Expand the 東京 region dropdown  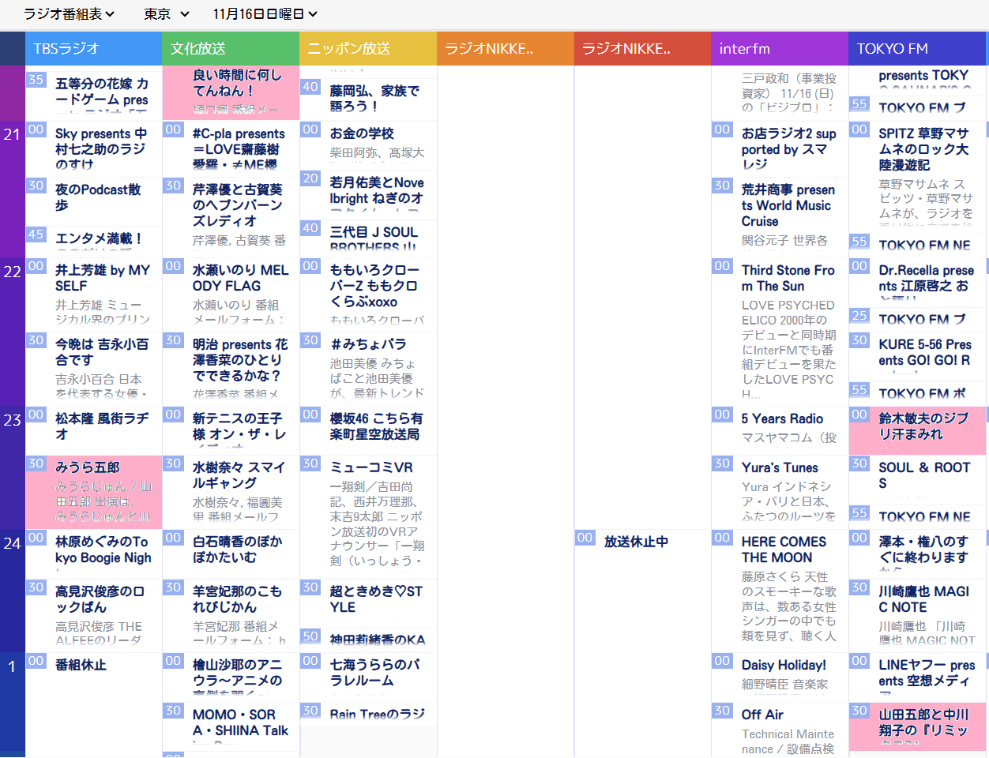click(x=167, y=14)
